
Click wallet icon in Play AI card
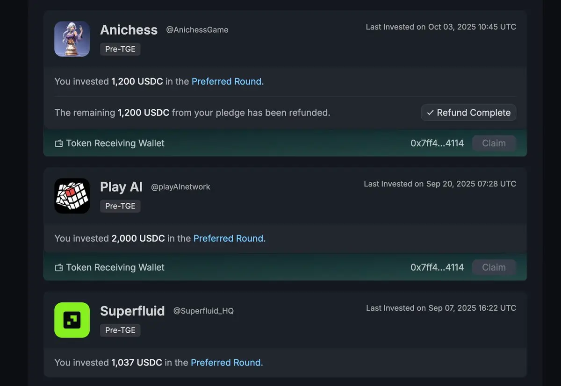click(x=59, y=268)
